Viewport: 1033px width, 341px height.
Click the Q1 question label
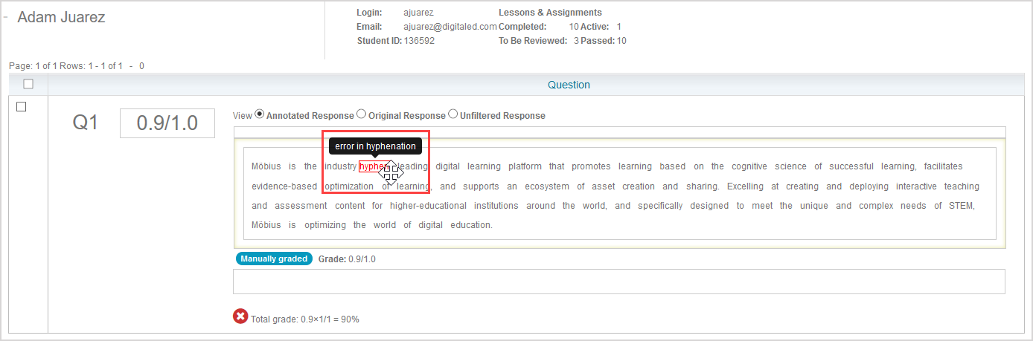pos(85,123)
